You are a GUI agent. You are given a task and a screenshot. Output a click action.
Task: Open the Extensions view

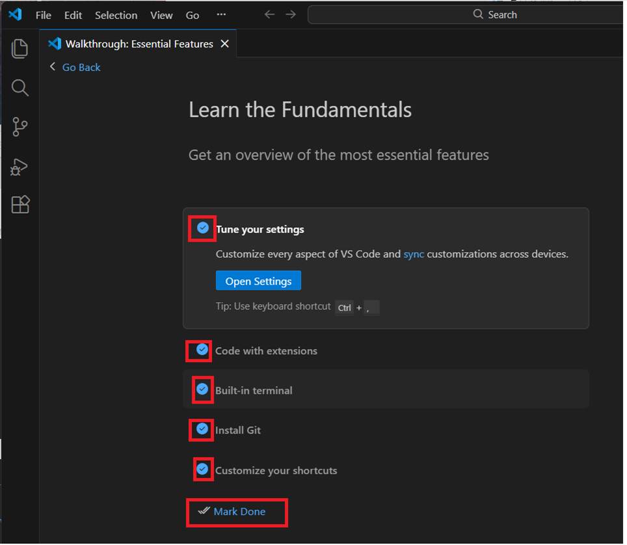[20, 205]
